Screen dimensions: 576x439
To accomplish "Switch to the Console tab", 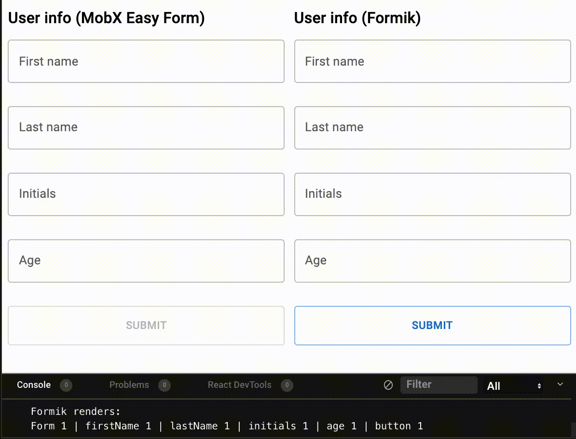I will [x=34, y=384].
